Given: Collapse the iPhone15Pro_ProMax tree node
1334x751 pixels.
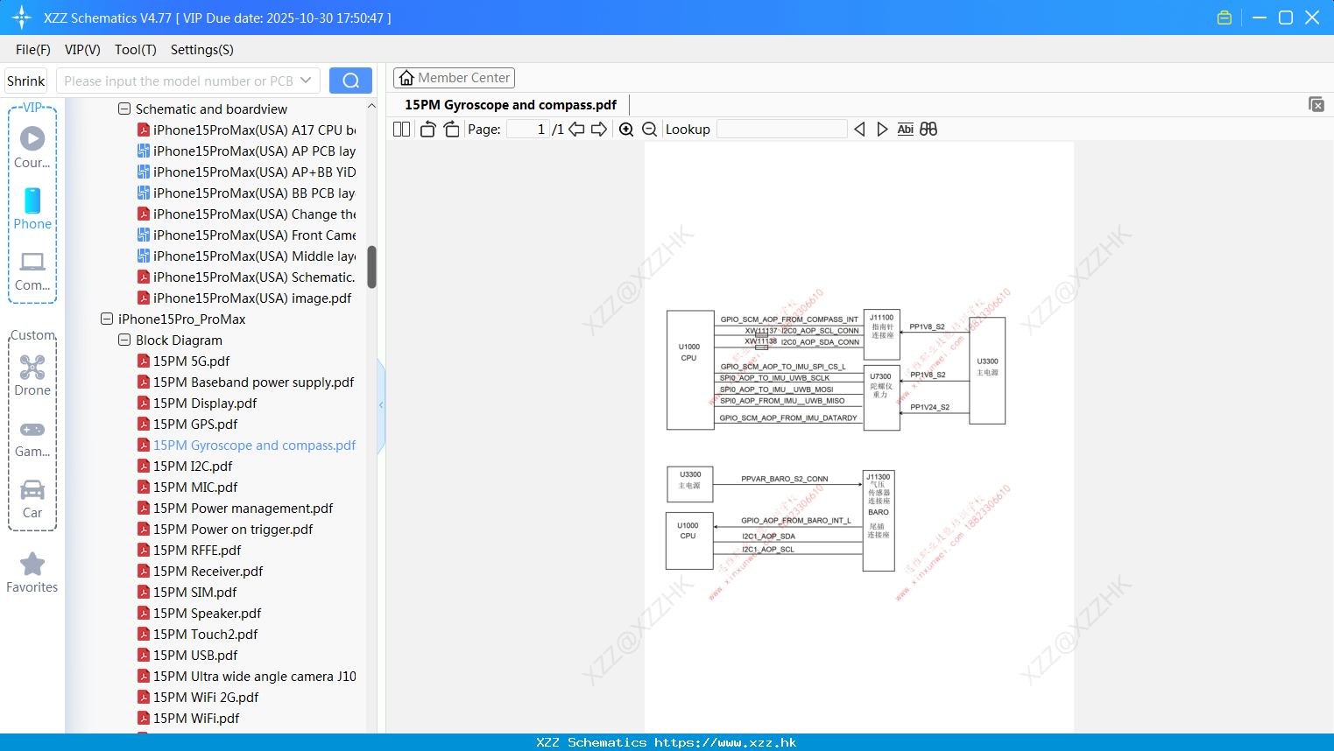Looking at the screenshot, I should click(107, 319).
